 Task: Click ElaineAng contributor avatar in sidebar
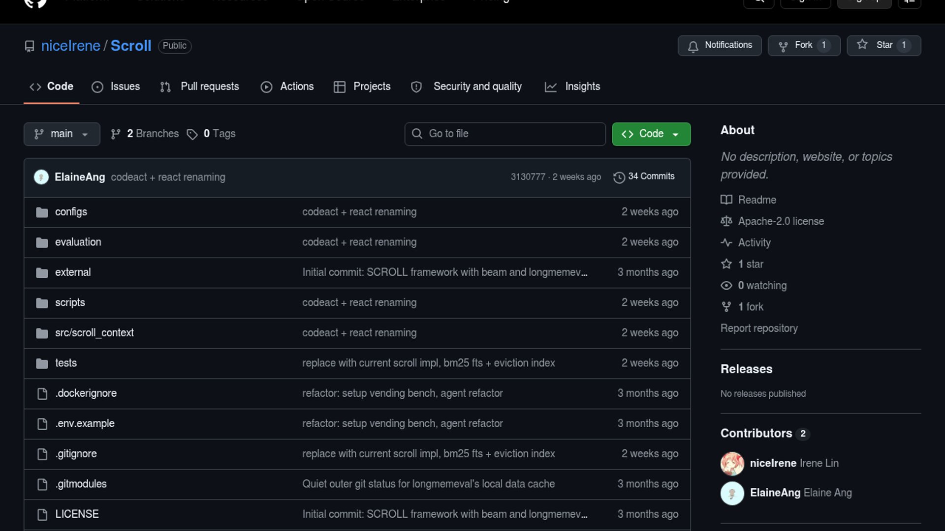(732, 493)
